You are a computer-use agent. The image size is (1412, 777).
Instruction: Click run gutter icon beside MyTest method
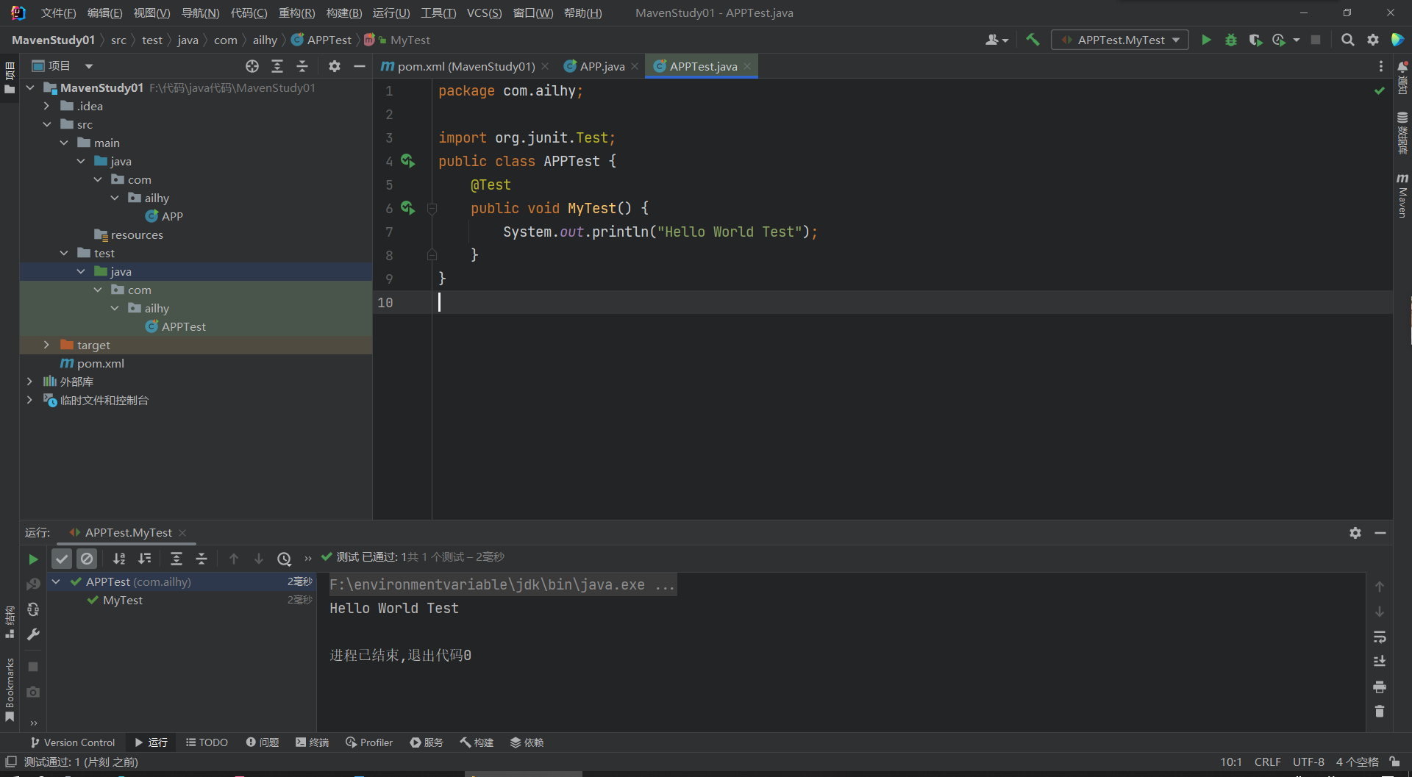pyautogui.click(x=407, y=207)
